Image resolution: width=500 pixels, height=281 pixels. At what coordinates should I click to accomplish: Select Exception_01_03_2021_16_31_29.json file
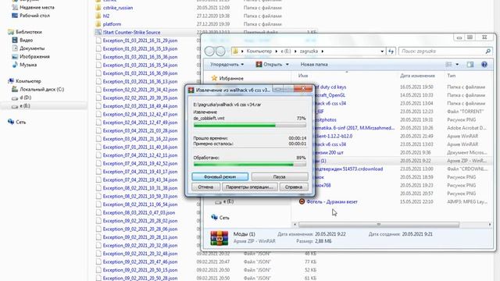coord(140,41)
